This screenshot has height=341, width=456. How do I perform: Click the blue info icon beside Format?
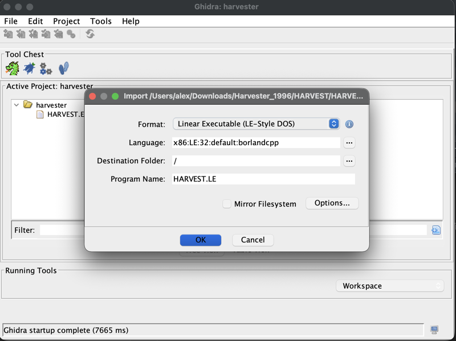point(349,124)
